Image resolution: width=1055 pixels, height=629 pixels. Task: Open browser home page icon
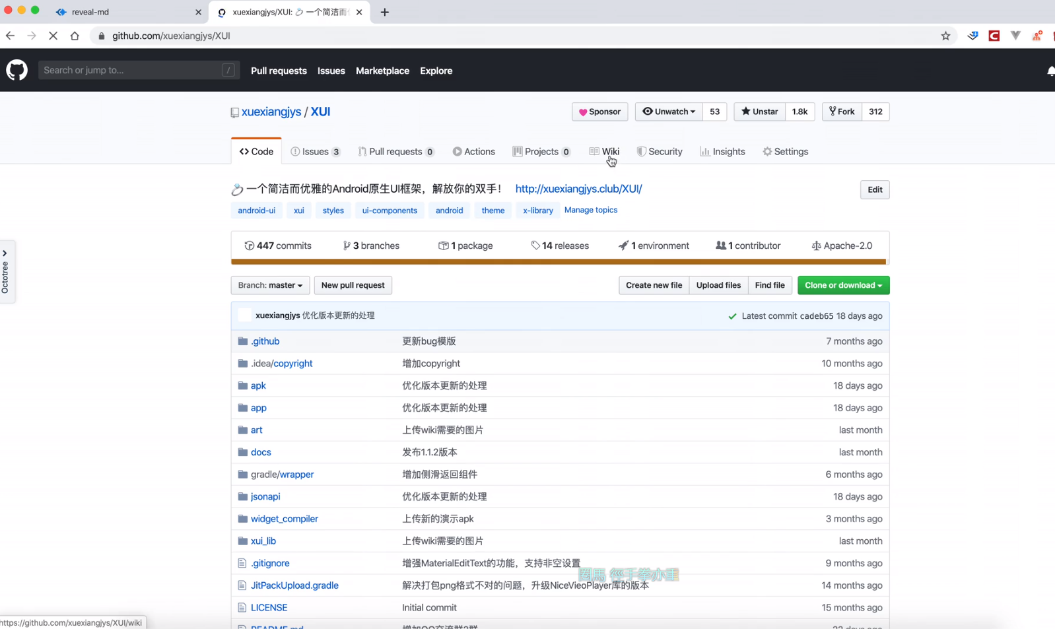(75, 36)
